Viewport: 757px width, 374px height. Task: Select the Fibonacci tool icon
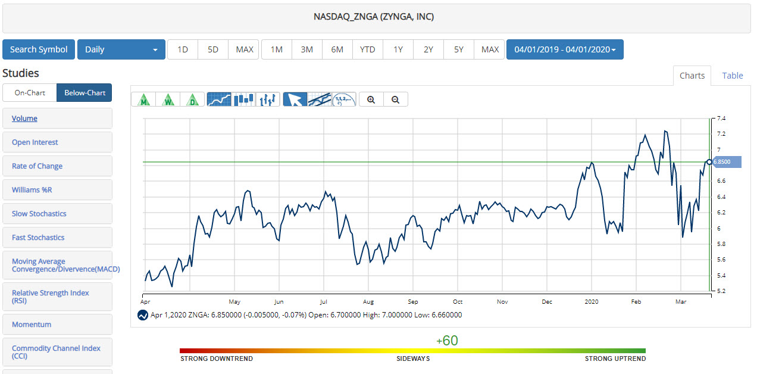click(344, 99)
